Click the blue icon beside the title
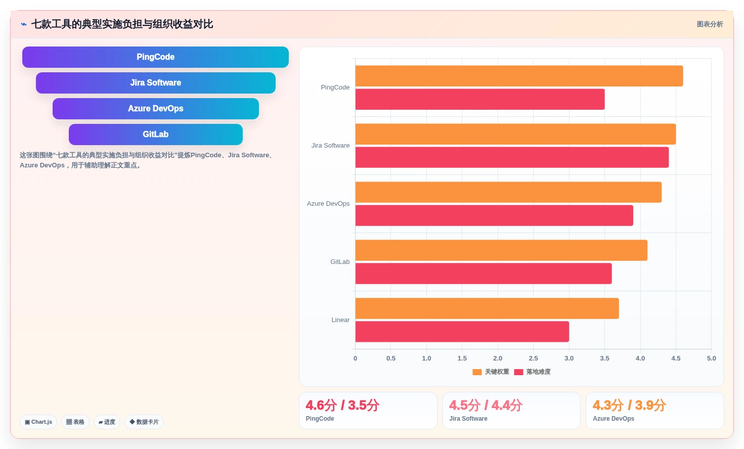Image resolution: width=744 pixels, height=449 pixels. (x=23, y=24)
